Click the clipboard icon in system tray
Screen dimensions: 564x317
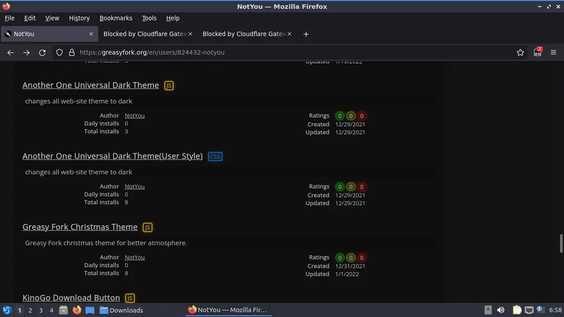tap(517, 310)
